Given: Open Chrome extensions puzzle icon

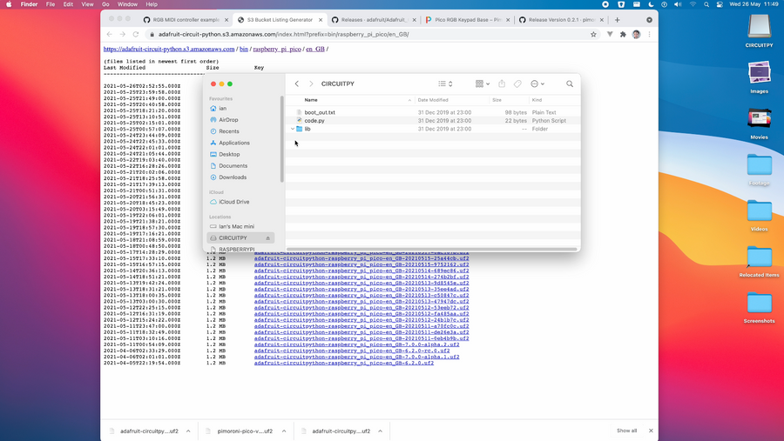Looking at the screenshot, I should [623, 35].
